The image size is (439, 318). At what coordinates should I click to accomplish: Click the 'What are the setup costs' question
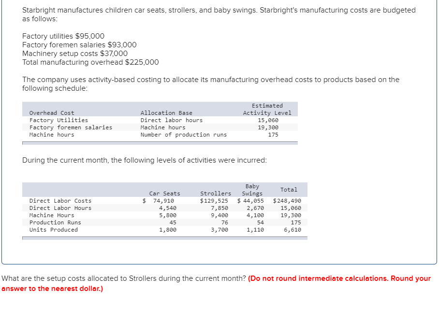pyautogui.click(x=124, y=278)
